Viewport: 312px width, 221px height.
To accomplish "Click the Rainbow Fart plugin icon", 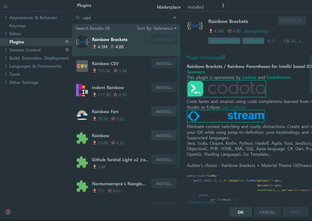I will 82,115.
